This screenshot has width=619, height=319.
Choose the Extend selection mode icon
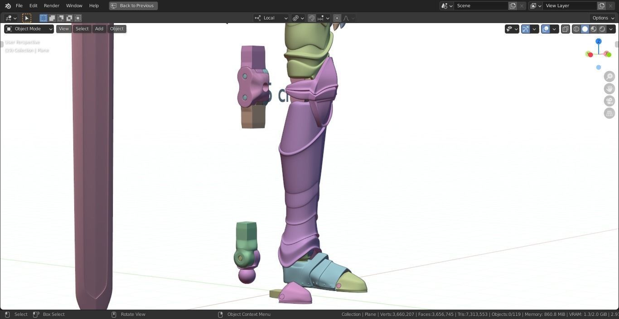click(52, 18)
